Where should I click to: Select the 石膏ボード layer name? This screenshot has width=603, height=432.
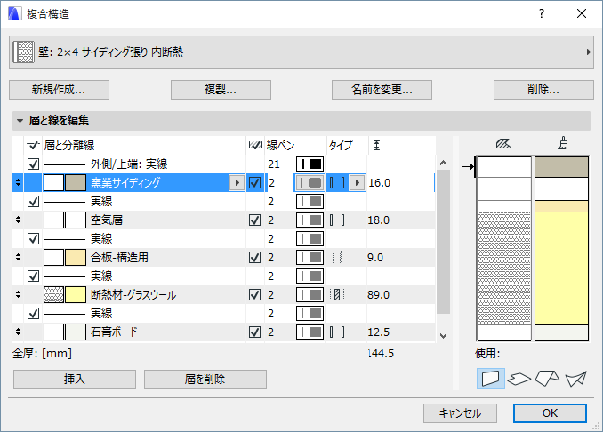tap(114, 332)
